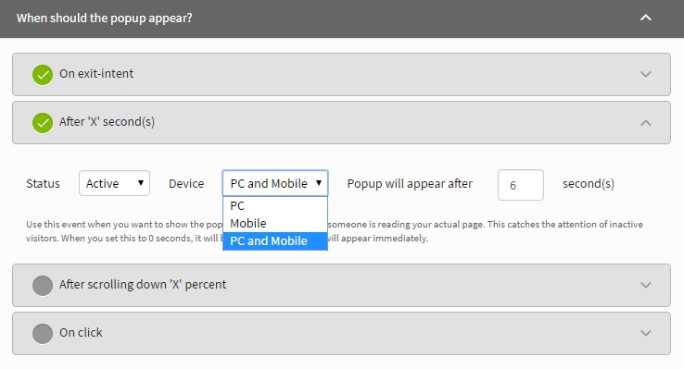Click the "After 'X' second(s)" label text
The width and height of the screenshot is (684, 369).
[x=107, y=122]
